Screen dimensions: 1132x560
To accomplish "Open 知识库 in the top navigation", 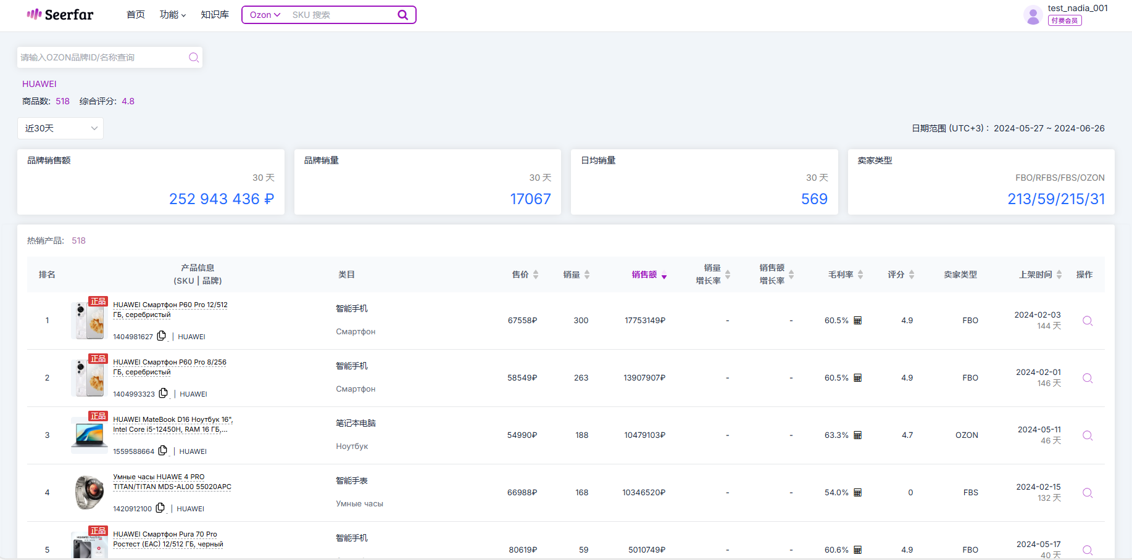I will (215, 15).
